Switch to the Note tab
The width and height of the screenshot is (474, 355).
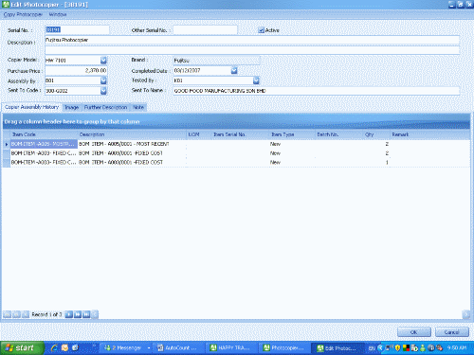coord(138,107)
